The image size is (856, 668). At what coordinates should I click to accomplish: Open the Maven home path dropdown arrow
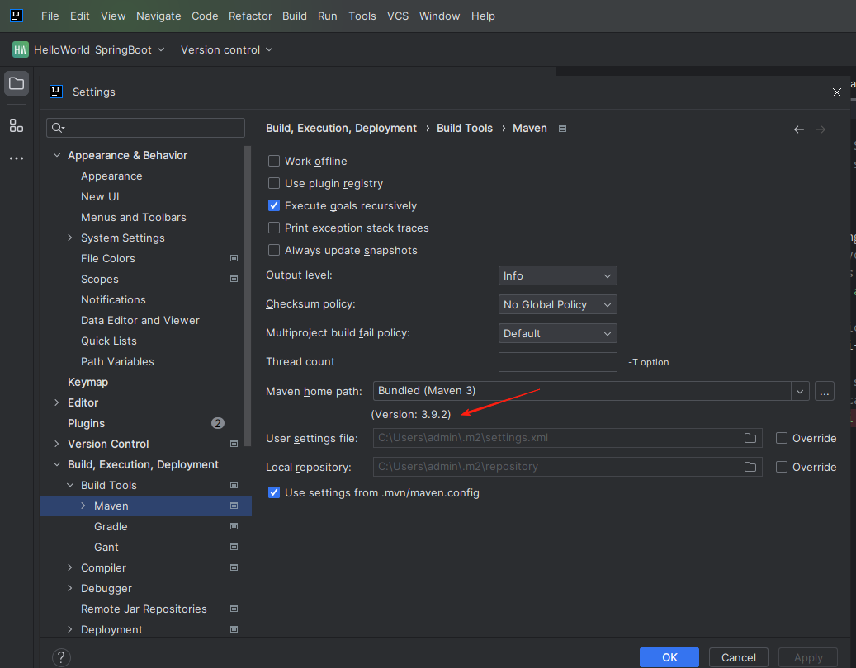coord(800,391)
